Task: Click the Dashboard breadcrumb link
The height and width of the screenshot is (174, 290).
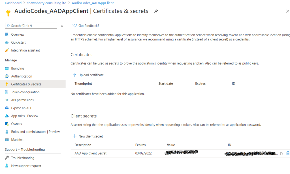Action: (x=13, y=3)
